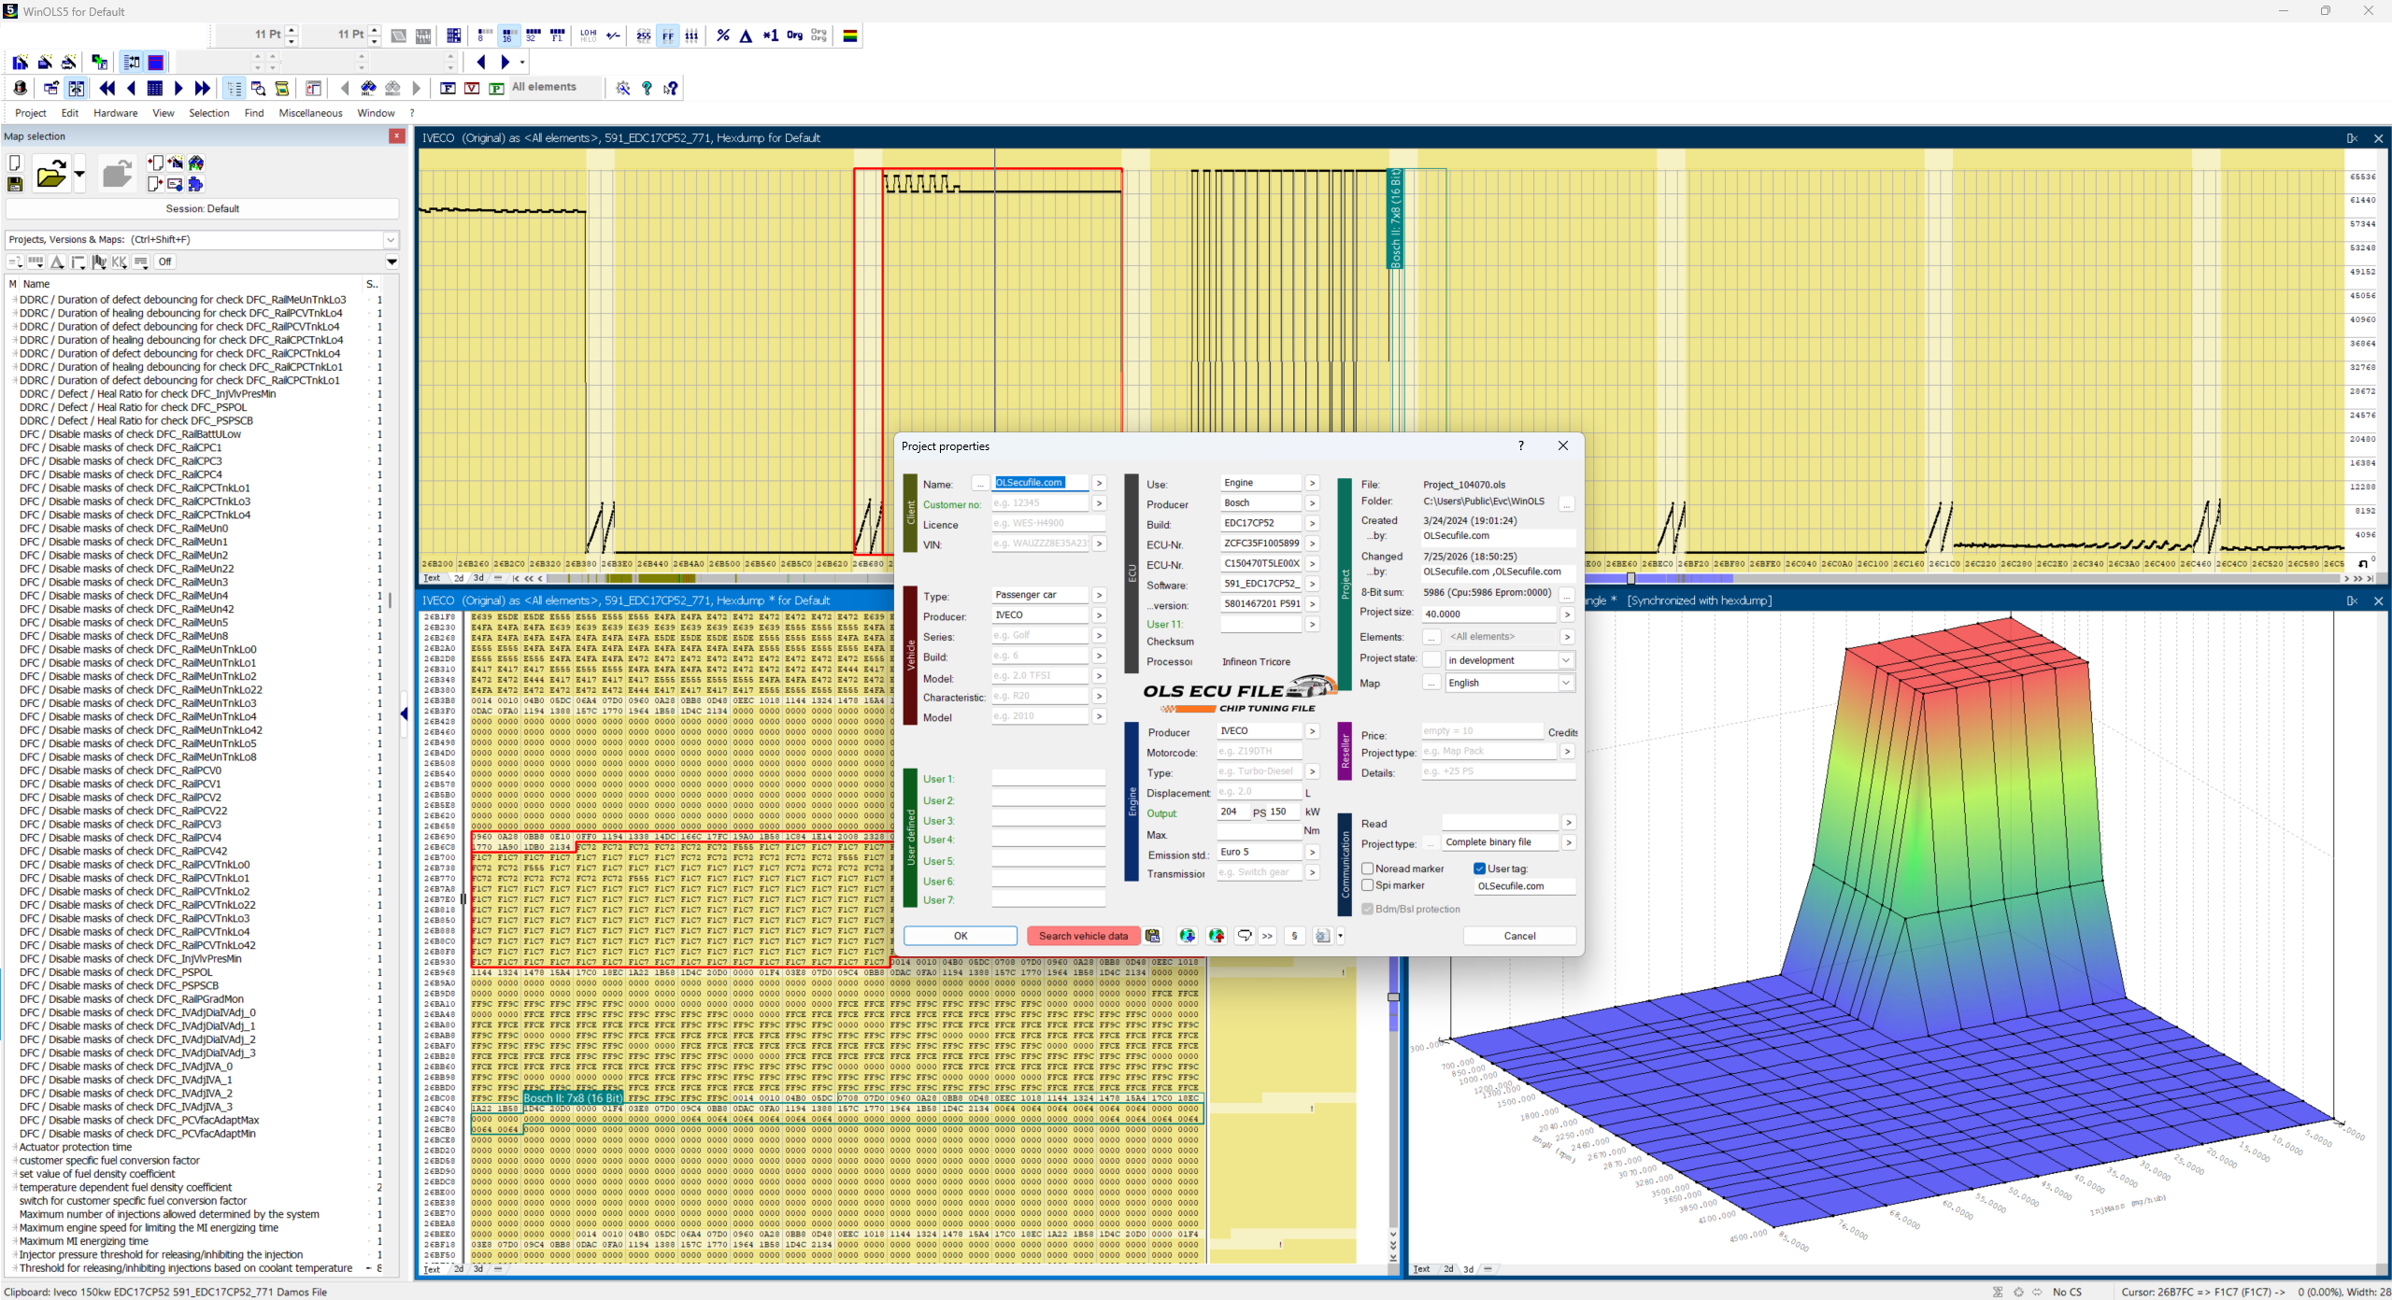Open the configuration tools wrench icon
Screen dimensions: 2392x1300
(x=623, y=88)
